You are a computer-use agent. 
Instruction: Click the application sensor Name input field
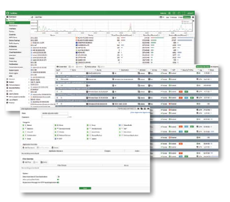pyautogui.click(x=55, y=113)
